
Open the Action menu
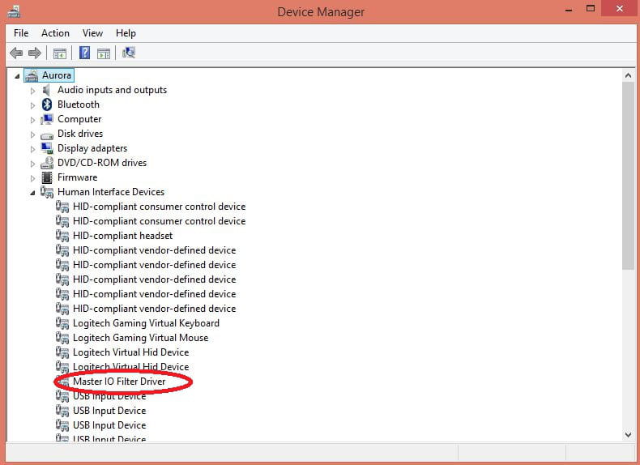[x=55, y=33]
